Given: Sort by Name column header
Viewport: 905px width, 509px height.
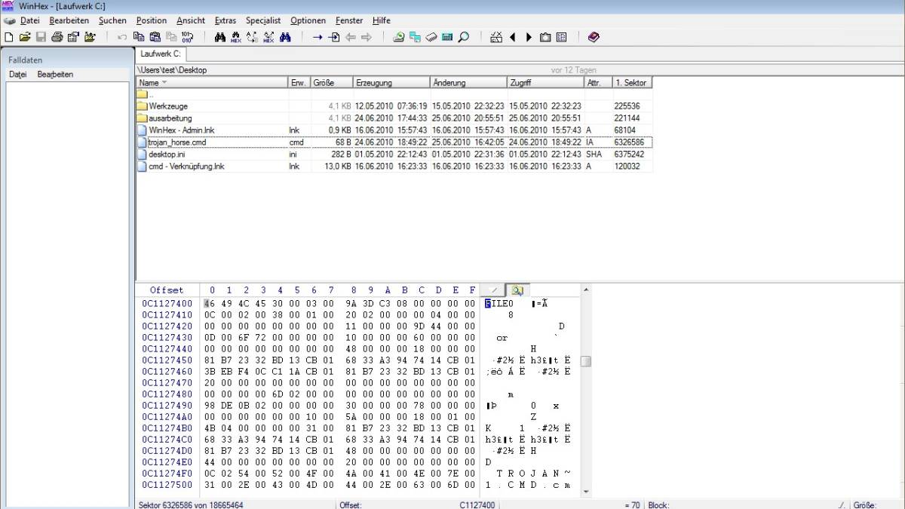Looking at the screenshot, I should pyautogui.click(x=212, y=83).
